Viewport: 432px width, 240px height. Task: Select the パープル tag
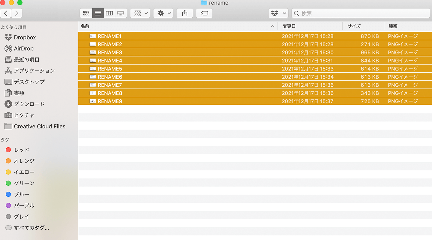tap(20, 205)
